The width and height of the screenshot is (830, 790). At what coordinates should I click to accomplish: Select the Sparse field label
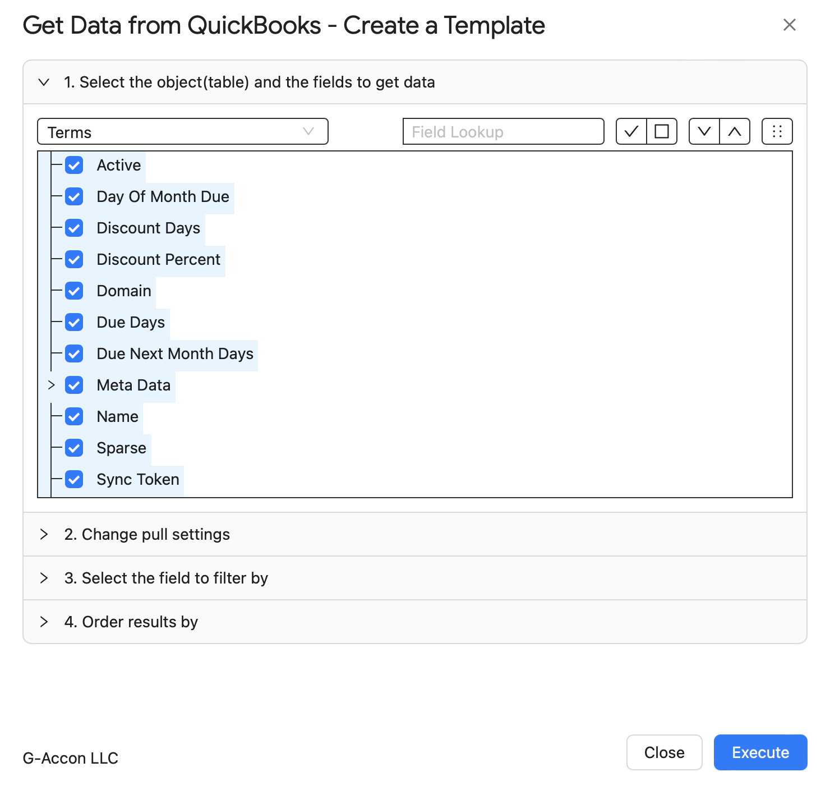click(122, 448)
